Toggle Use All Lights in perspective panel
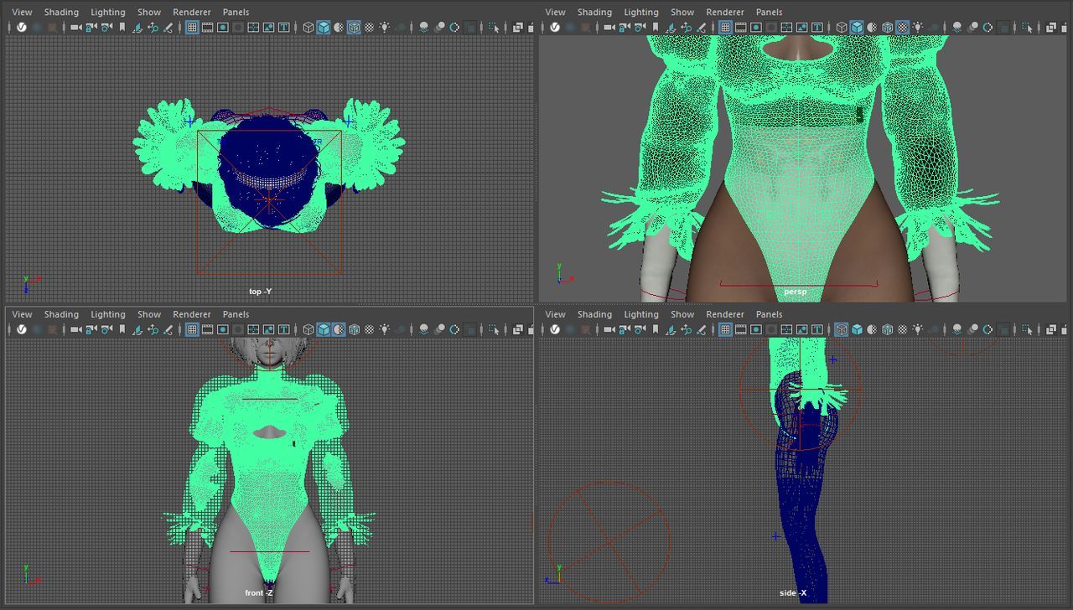This screenshot has height=610, width=1073. click(x=917, y=27)
